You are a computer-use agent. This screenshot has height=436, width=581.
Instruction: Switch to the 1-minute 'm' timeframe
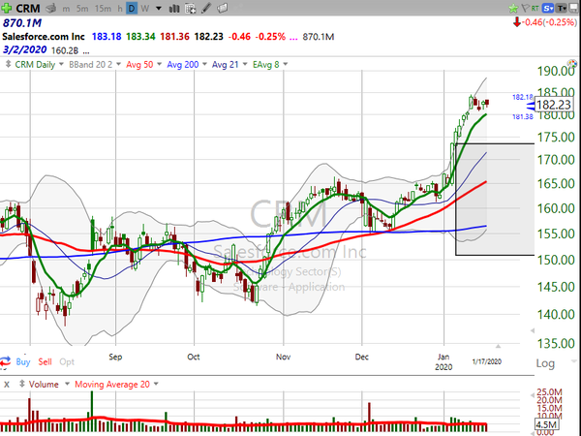coord(66,9)
